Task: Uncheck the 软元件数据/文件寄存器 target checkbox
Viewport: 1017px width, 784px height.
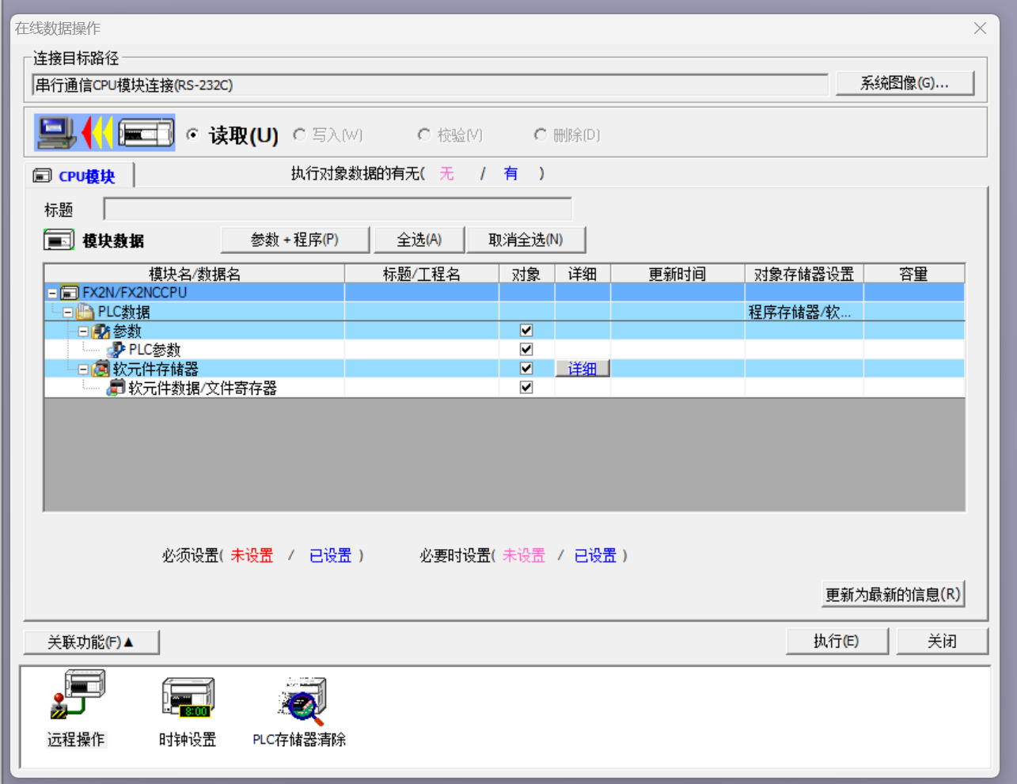Action: click(x=526, y=388)
